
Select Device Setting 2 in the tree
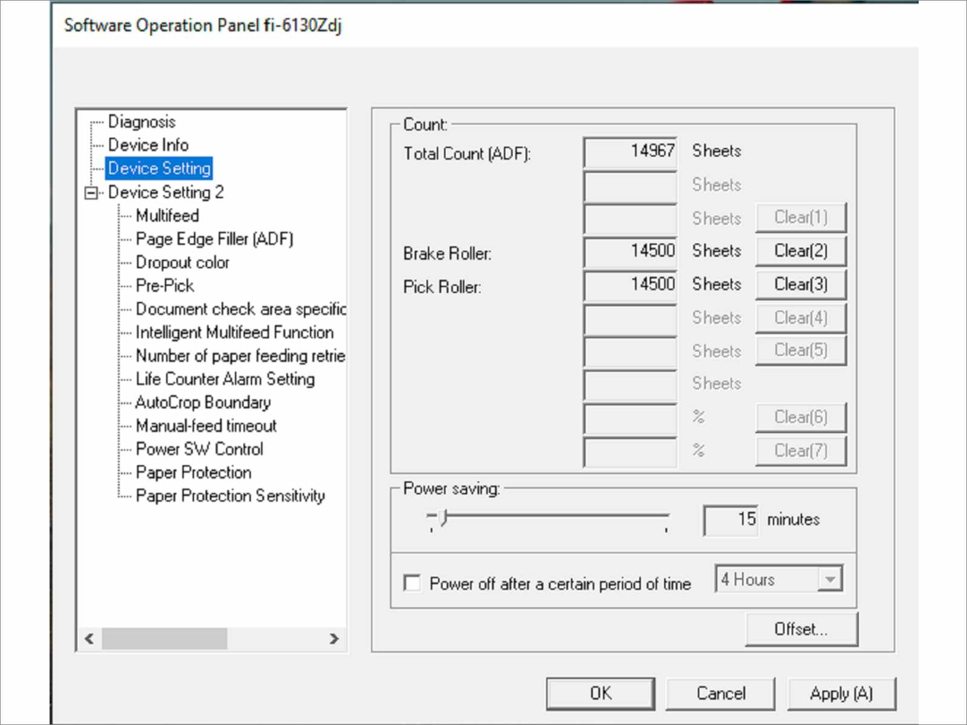coord(166,192)
